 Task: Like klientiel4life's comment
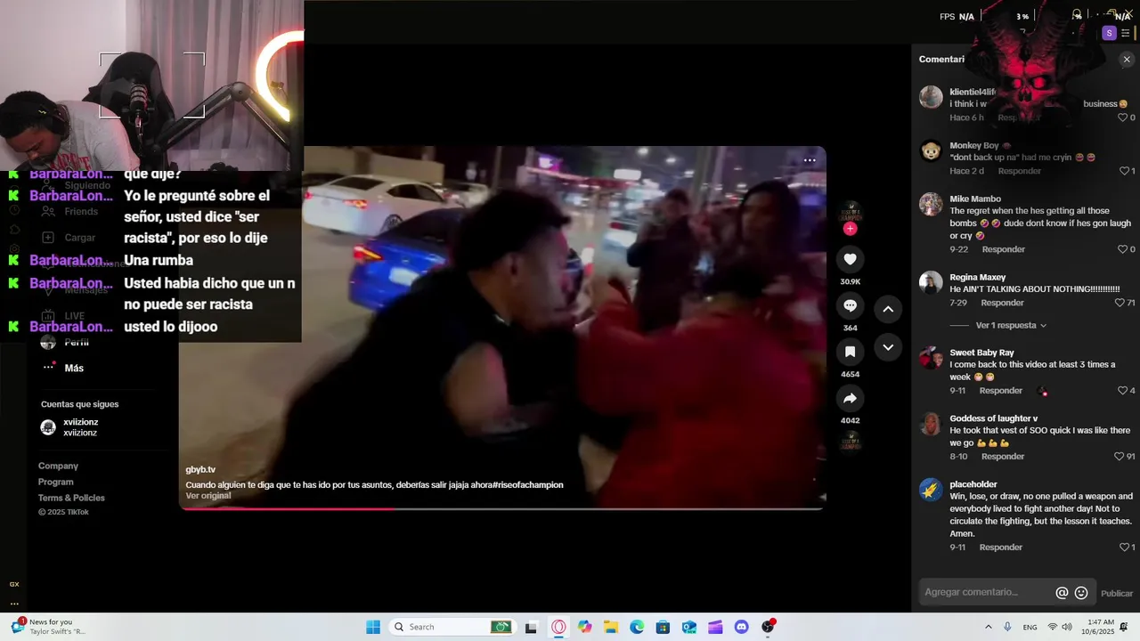tap(1123, 118)
